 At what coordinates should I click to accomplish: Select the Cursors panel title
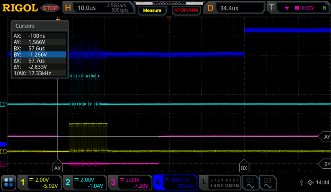(25, 26)
